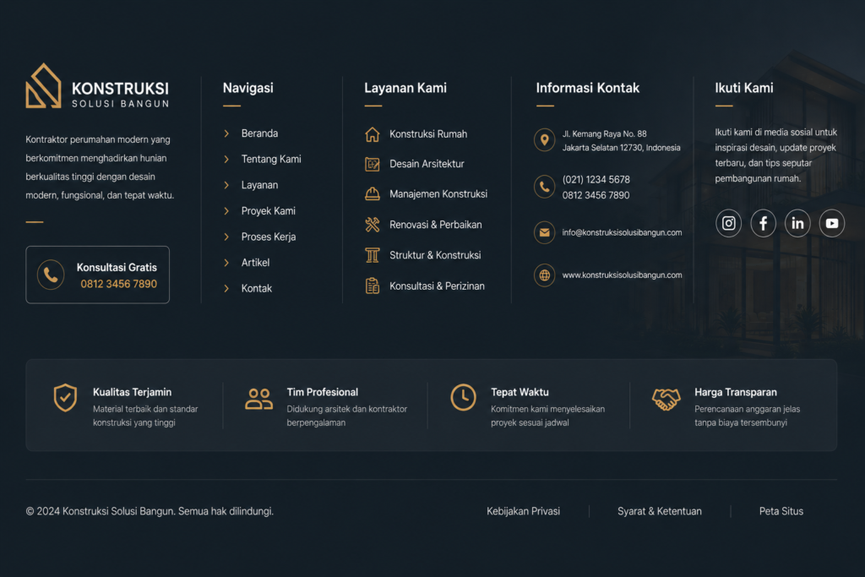Click the globe website icon
The width and height of the screenshot is (865, 577).
pyautogui.click(x=544, y=275)
